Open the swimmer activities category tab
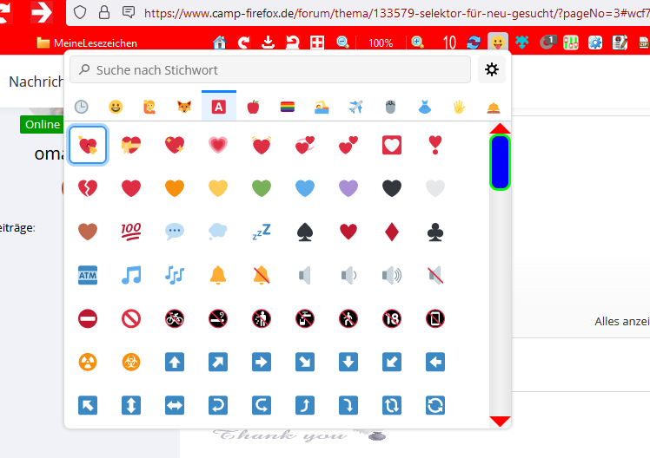Screen dimensions: 650x458 (x=322, y=107)
